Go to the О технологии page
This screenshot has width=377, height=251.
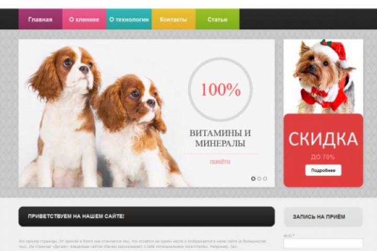point(129,19)
